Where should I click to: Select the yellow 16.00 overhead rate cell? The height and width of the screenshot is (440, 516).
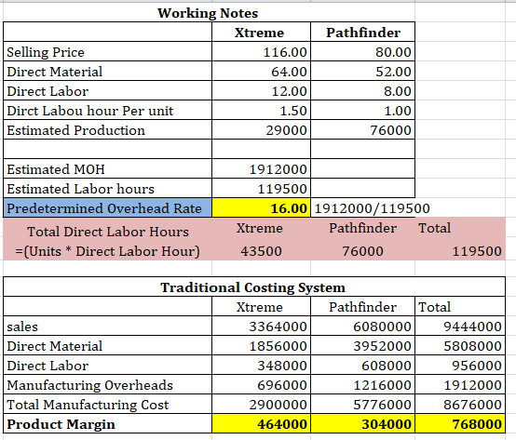click(x=262, y=208)
